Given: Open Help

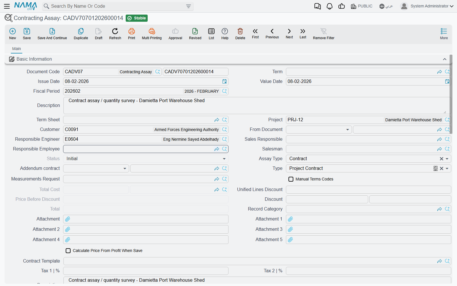Looking at the screenshot, I should coord(225,34).
